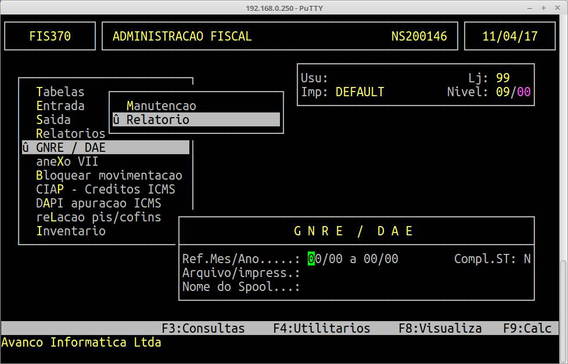Click F9:Calc in the function bar

[527, 329]
